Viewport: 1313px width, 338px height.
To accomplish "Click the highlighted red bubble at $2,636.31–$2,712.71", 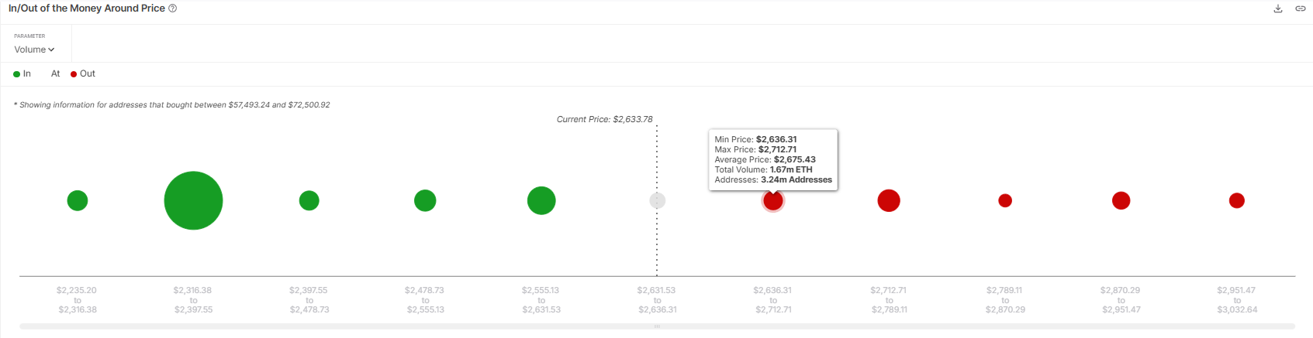I will pyautogui.click(x=773, y=201).
